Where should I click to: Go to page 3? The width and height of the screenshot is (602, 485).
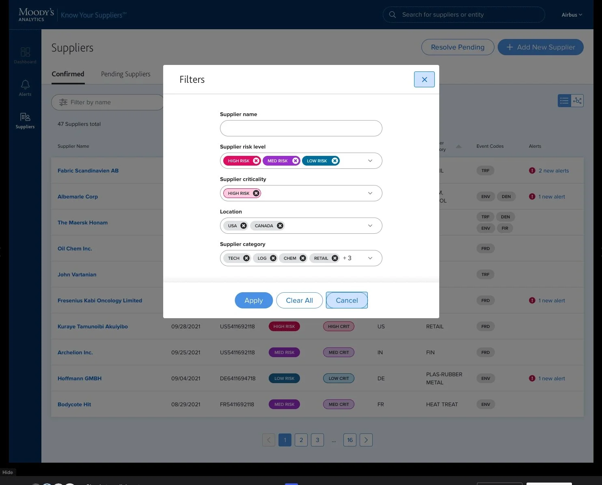pyautogui.click(x=317, y=440)
